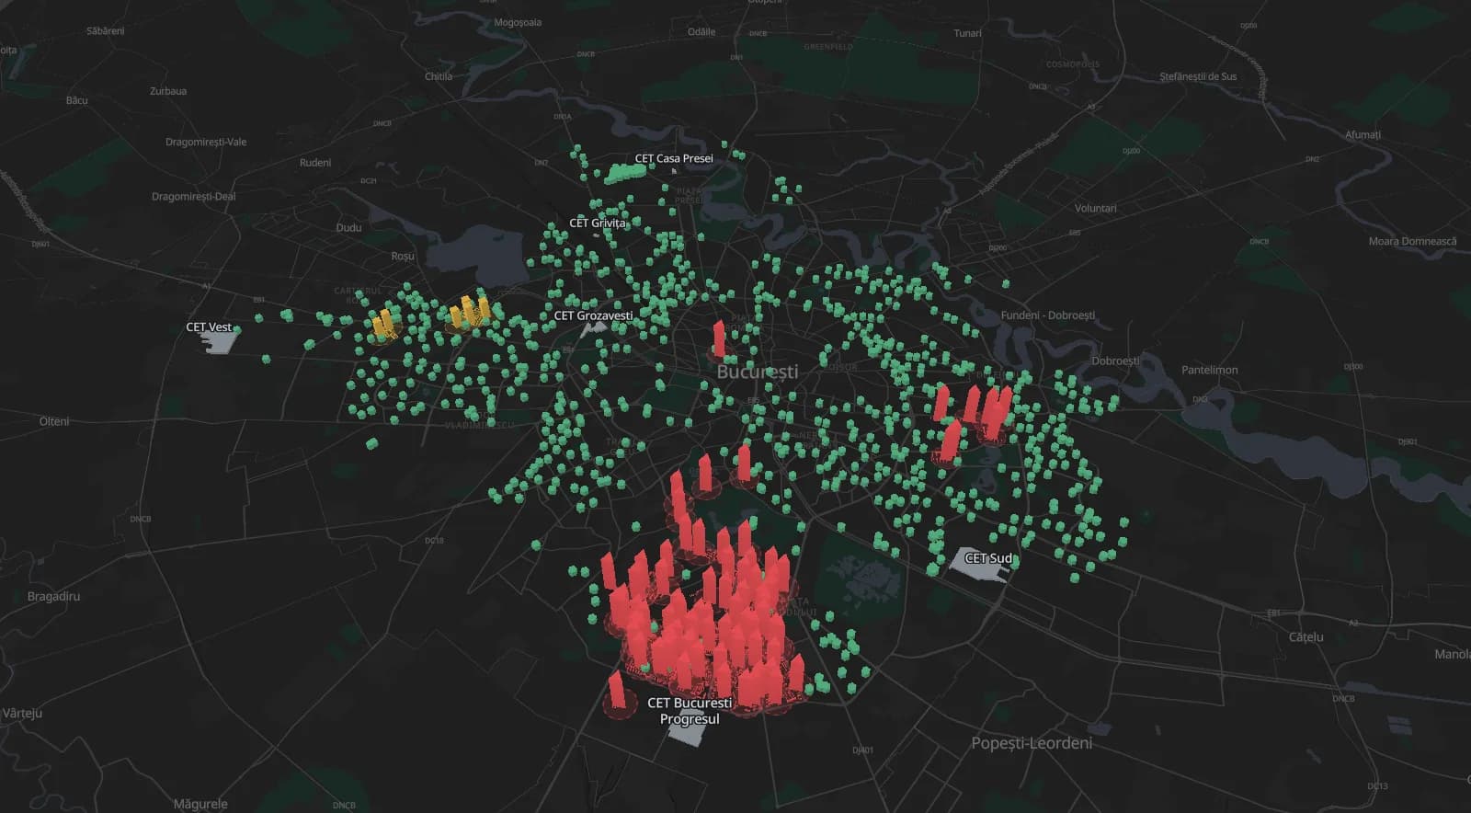Select the Olteni label
The image size is (1471, 813).
point(54,421)
